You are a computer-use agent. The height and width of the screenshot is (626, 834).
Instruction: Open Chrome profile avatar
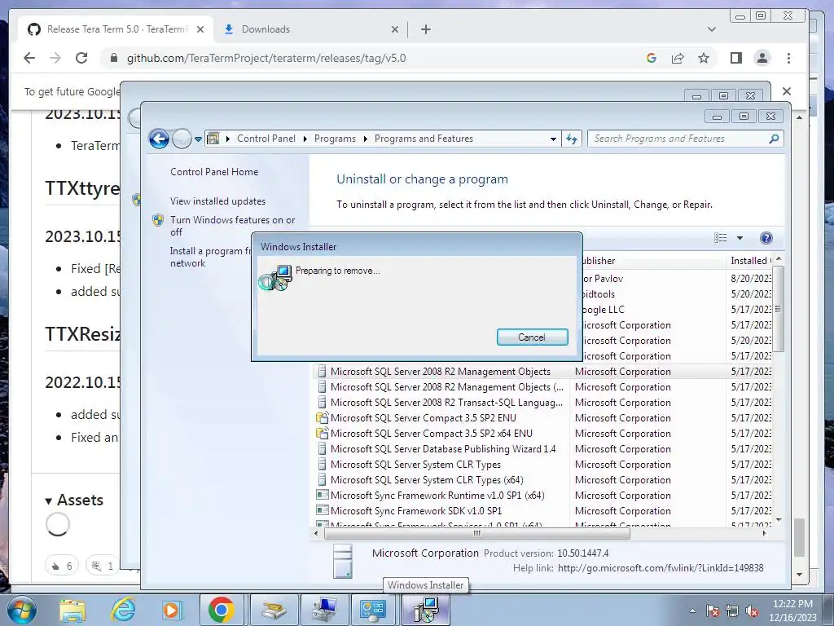point(762,58)
